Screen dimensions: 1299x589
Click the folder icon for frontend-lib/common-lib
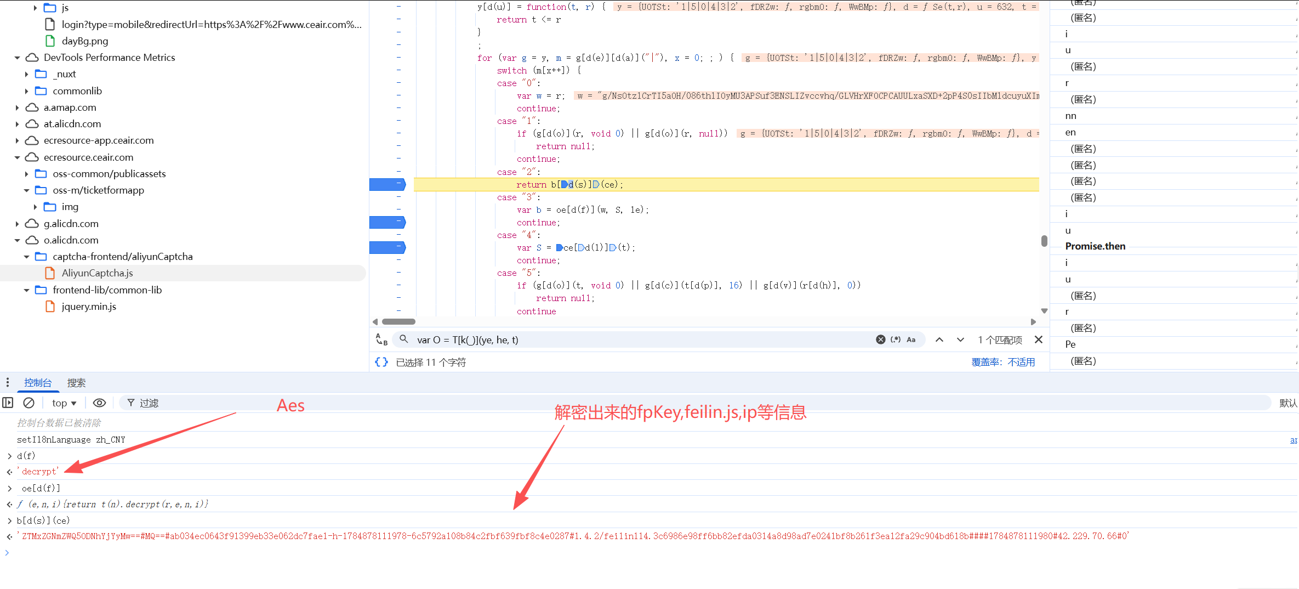pyautogui.click(x=41, y=290)
